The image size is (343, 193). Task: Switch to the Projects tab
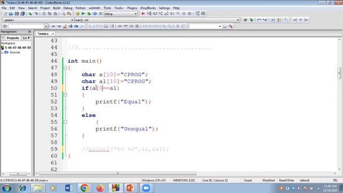(x=13, y=38)
